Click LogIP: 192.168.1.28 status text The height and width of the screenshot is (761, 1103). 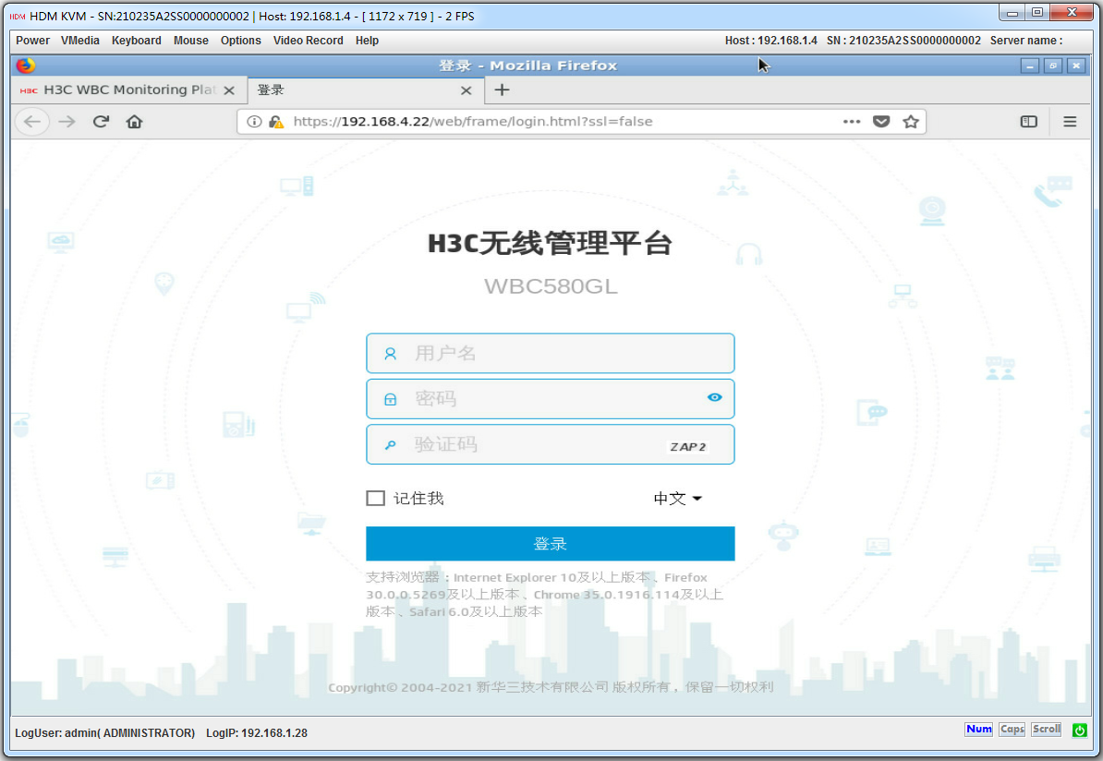click(257, 733)
